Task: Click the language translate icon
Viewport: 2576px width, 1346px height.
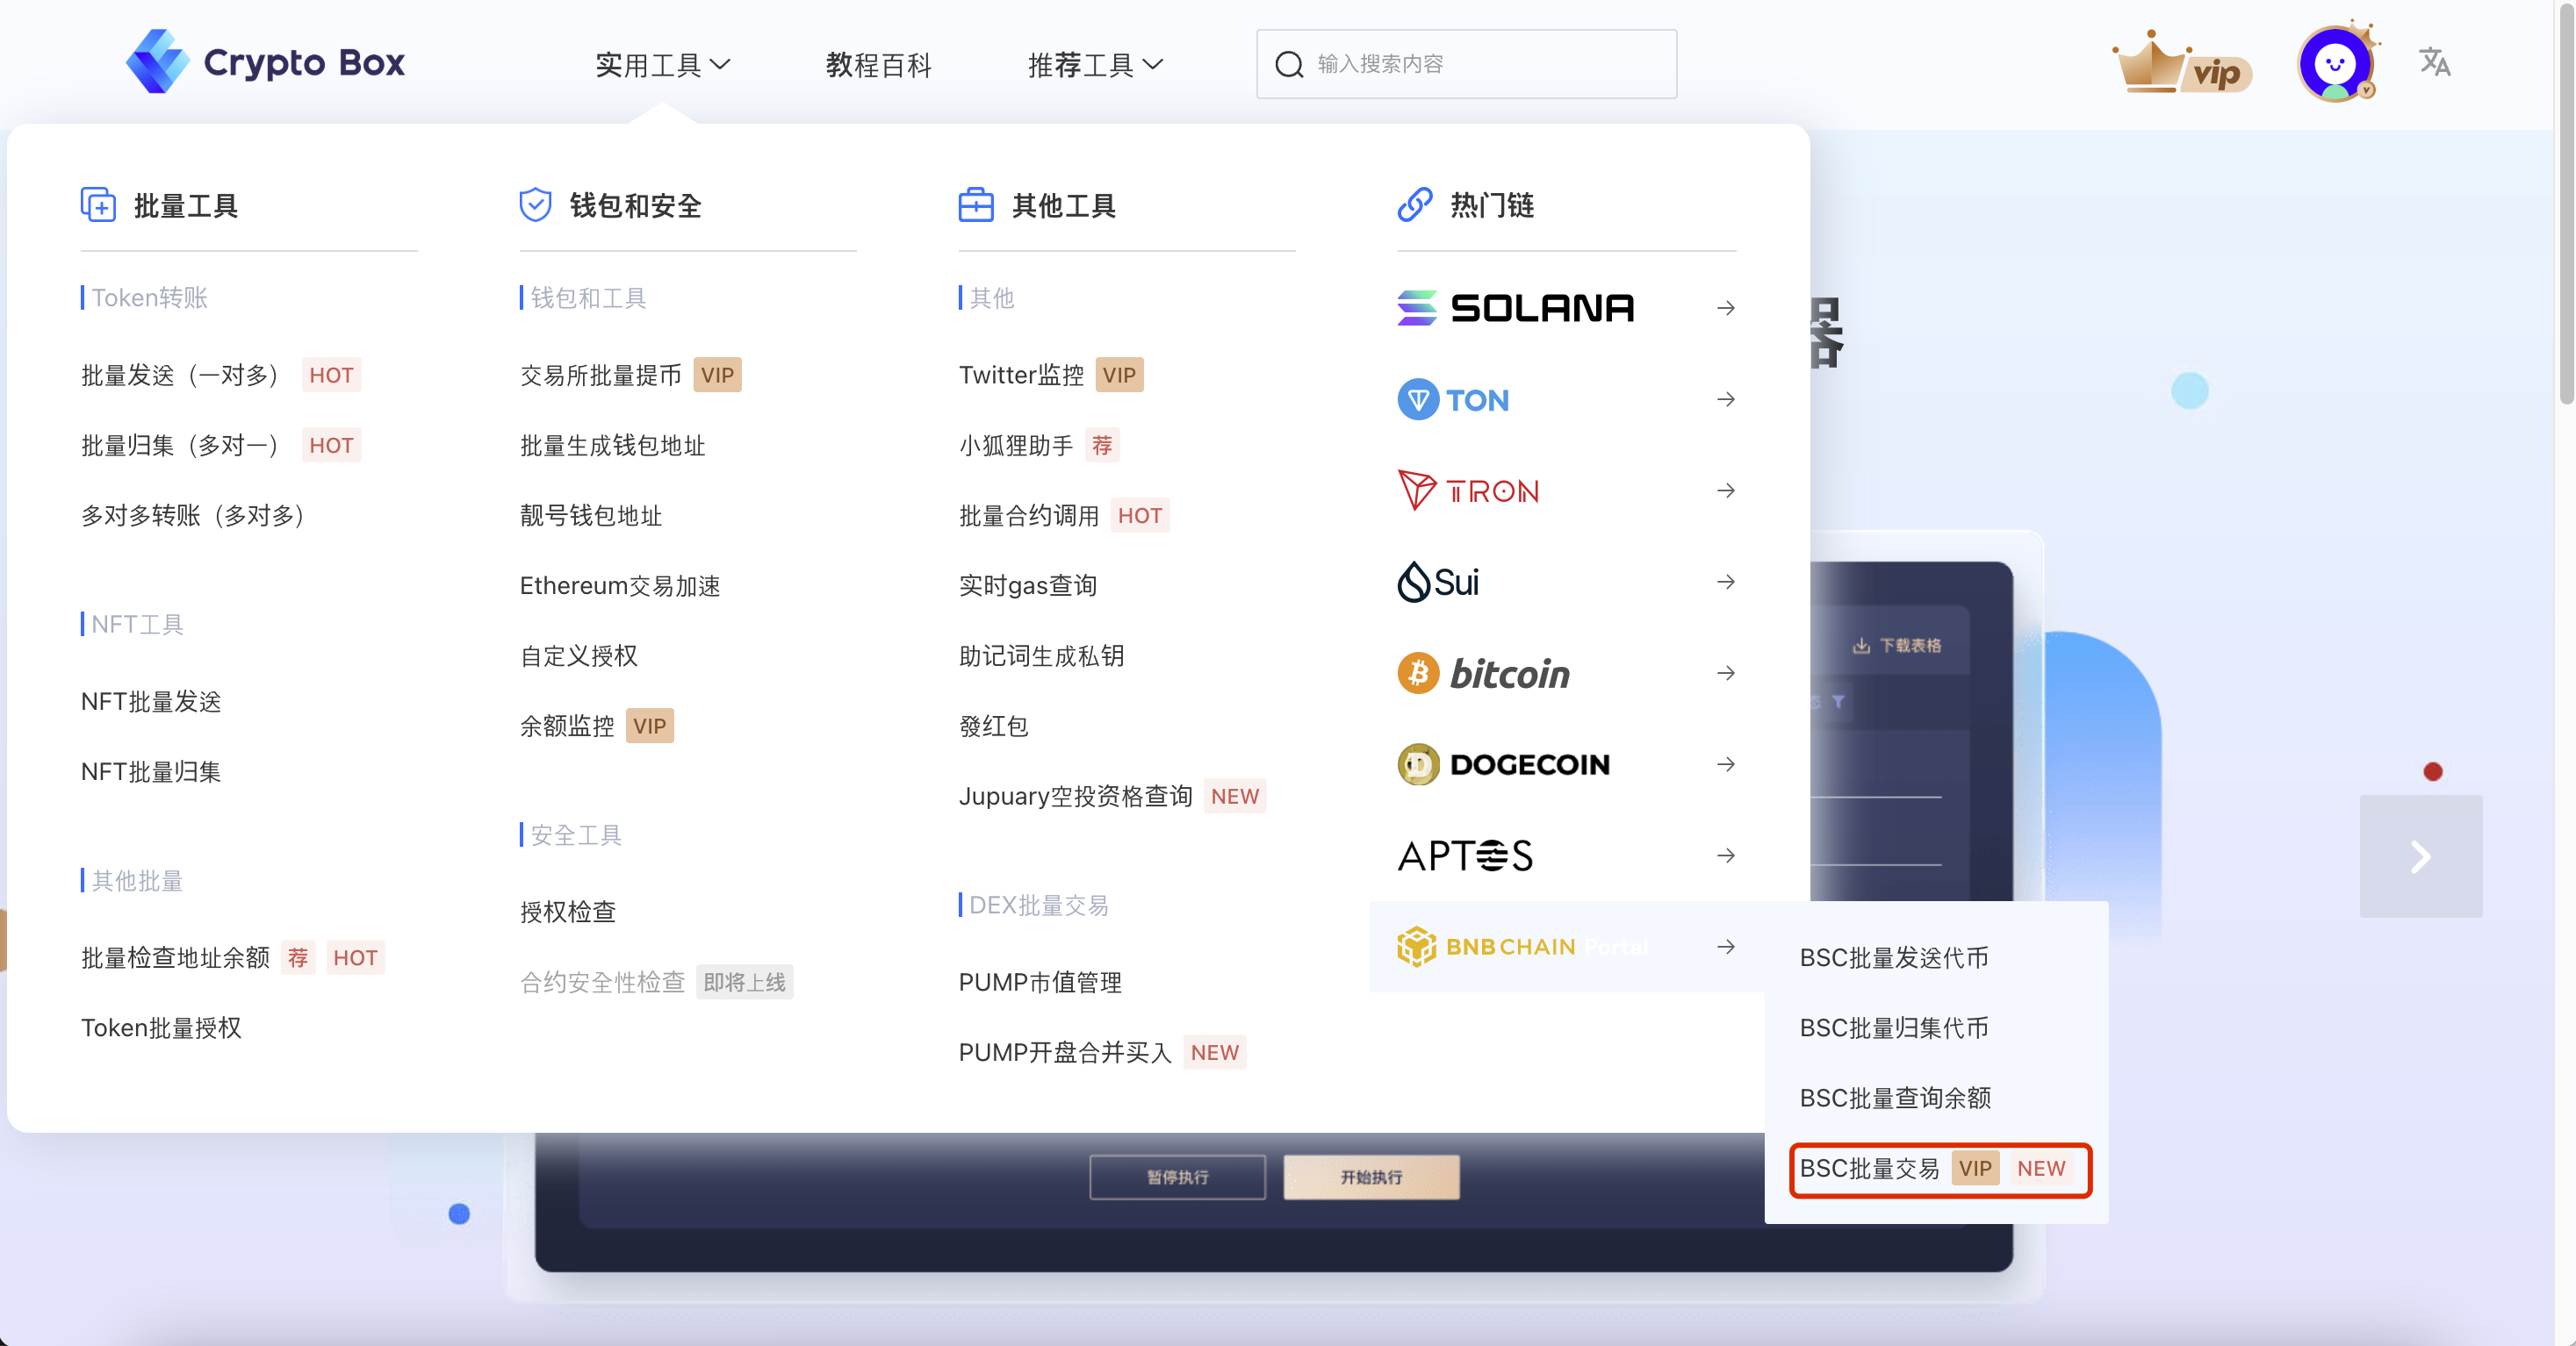Action: [2434, 62]
